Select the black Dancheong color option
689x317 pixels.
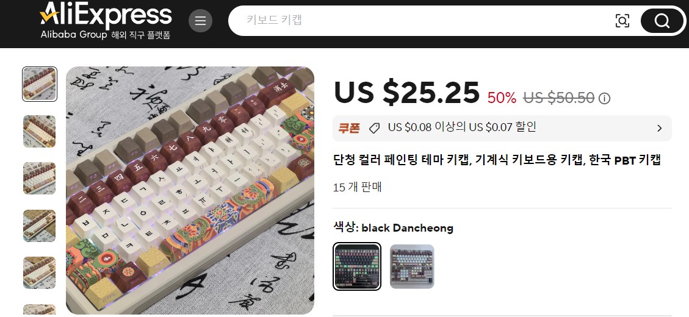point(357,266)
